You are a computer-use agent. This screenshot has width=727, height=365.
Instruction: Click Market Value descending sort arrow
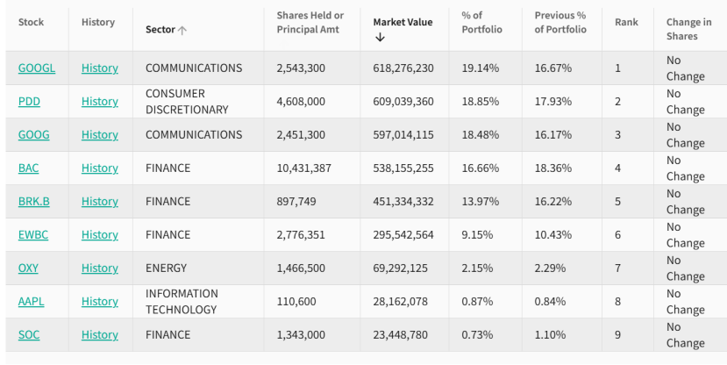coord(379,37)
